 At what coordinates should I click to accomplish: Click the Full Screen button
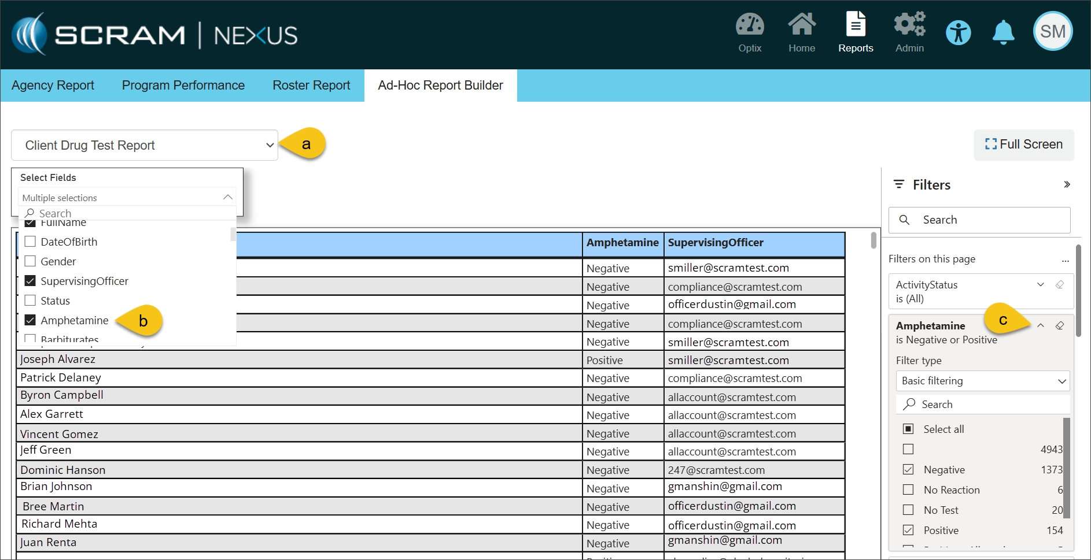tap(1023, 144)
